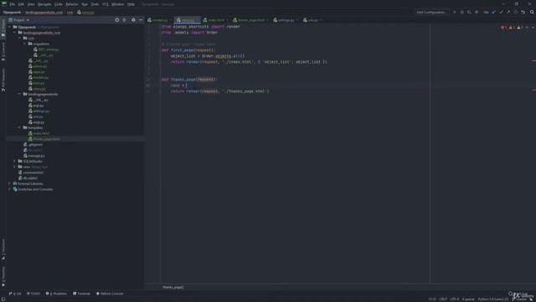Click the locate opened file target icon
Viewport: 536px width, 302px height.
117,20
